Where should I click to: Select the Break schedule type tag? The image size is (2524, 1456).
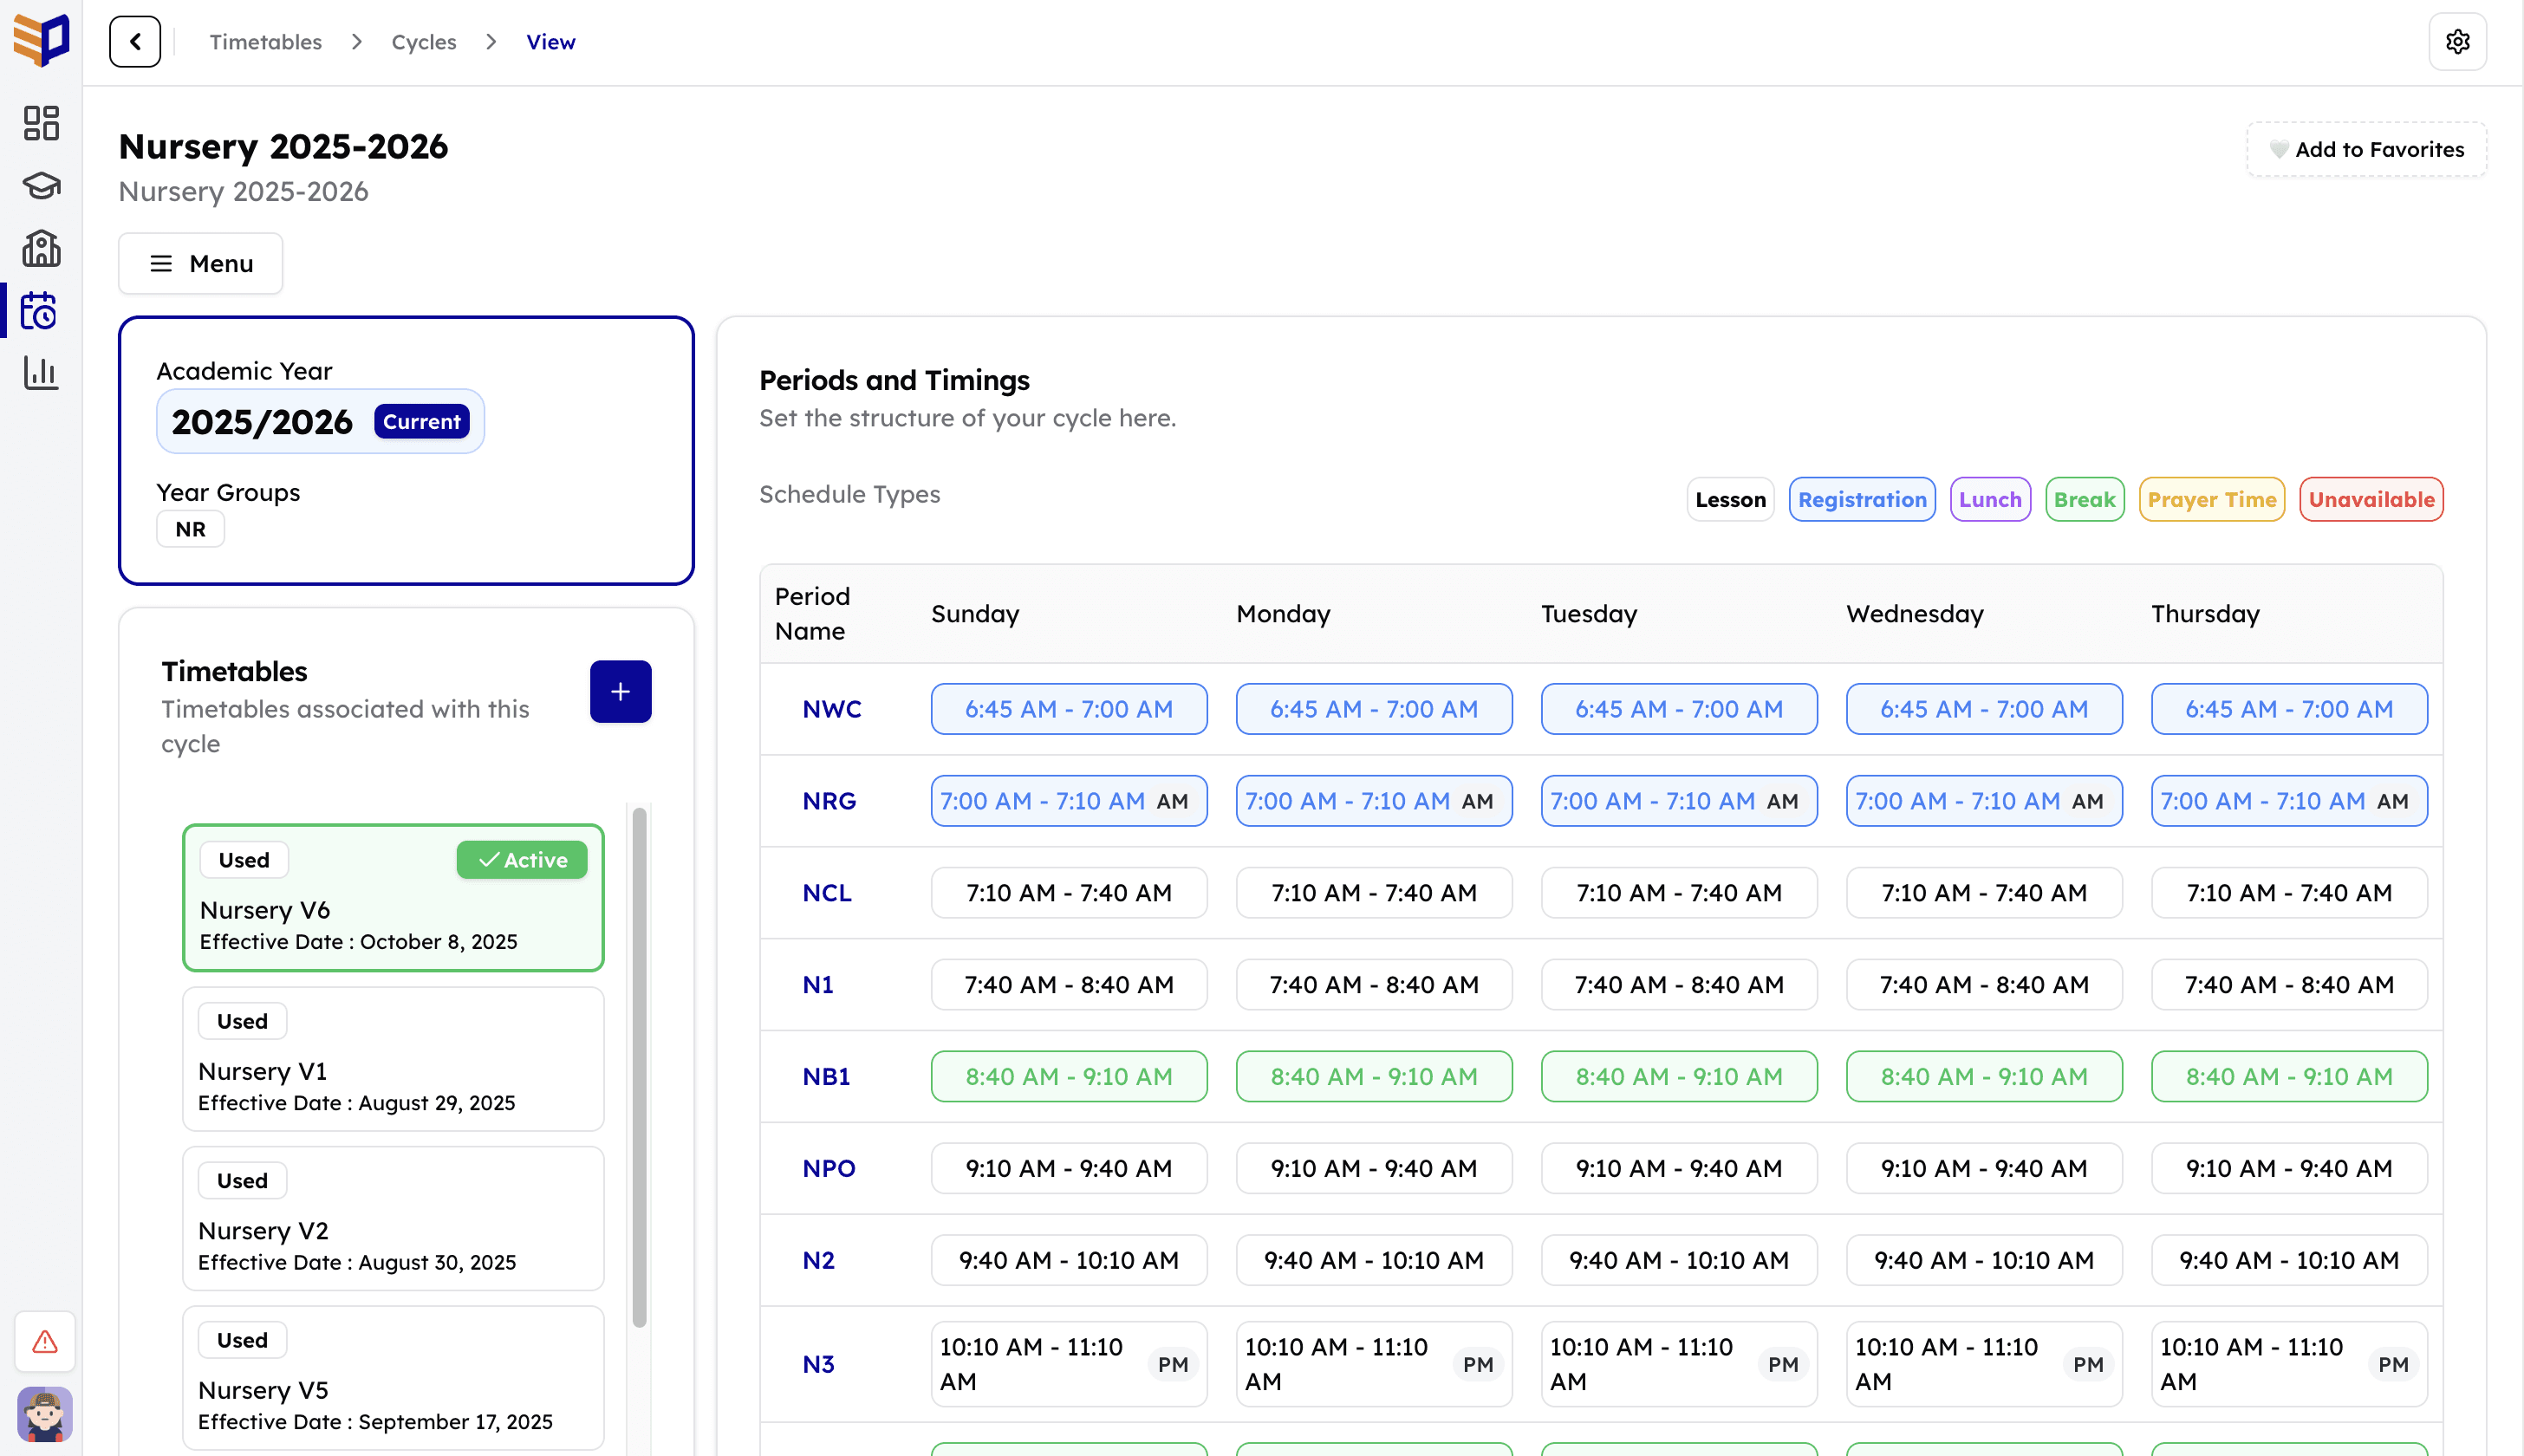pos(2084,499)
